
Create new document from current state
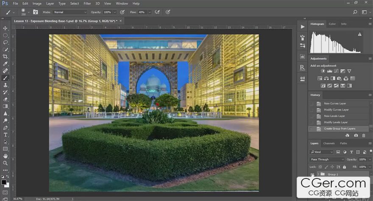tap(347, 135)
